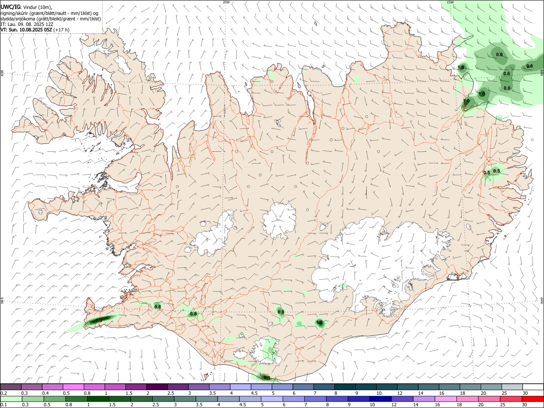Select the darkest purple 2 swatch, upper legend row
This screenshot has height=408, width=544.
click(x=157, y=387)
